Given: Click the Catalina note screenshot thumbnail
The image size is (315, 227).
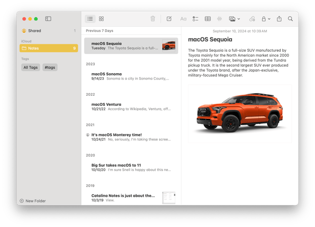Looking at the screenshot, I should pyautogui.click(x=169, y=198).
